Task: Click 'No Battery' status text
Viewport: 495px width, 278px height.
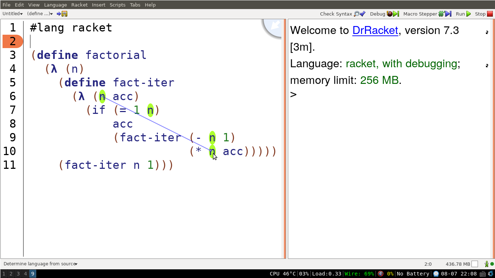Action: [x=413, y=274]
